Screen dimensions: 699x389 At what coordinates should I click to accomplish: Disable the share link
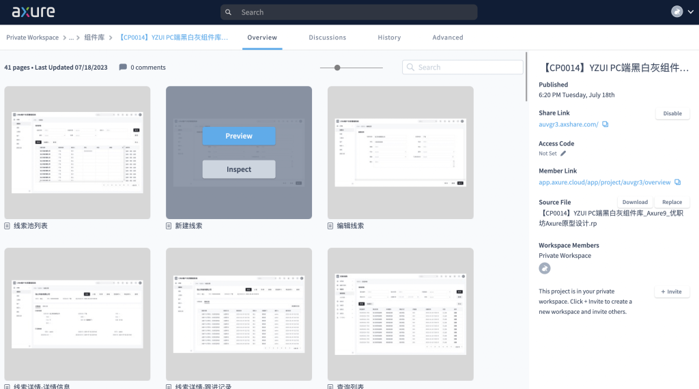(x=672, y=114)
